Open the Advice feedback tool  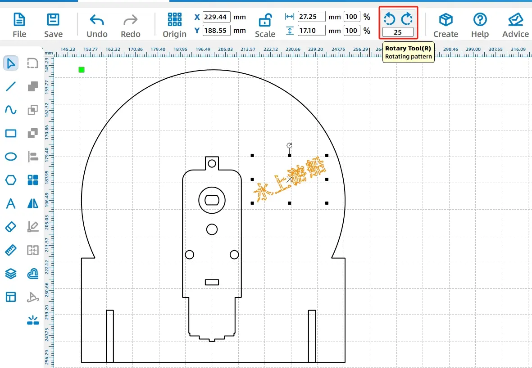click(515, 25)
